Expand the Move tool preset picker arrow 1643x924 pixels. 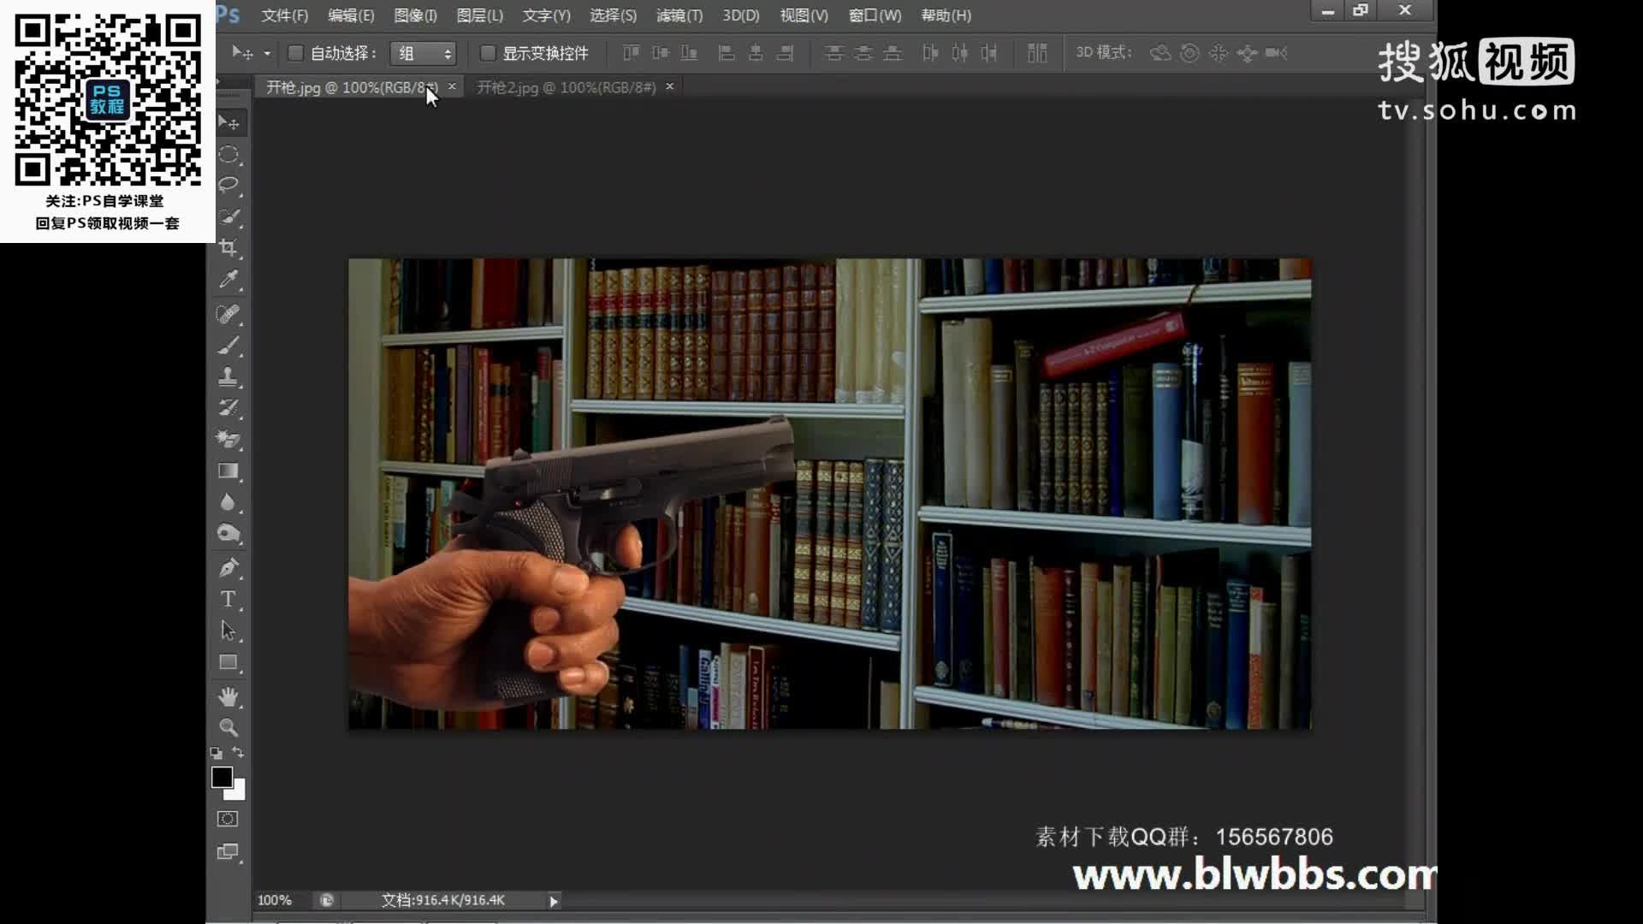pos(267,53)
